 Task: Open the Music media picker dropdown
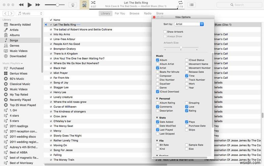(x=29, y=13)
